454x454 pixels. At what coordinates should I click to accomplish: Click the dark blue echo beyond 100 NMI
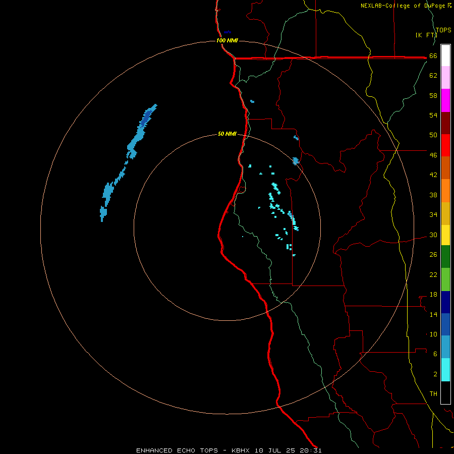[x=228, y=32]
